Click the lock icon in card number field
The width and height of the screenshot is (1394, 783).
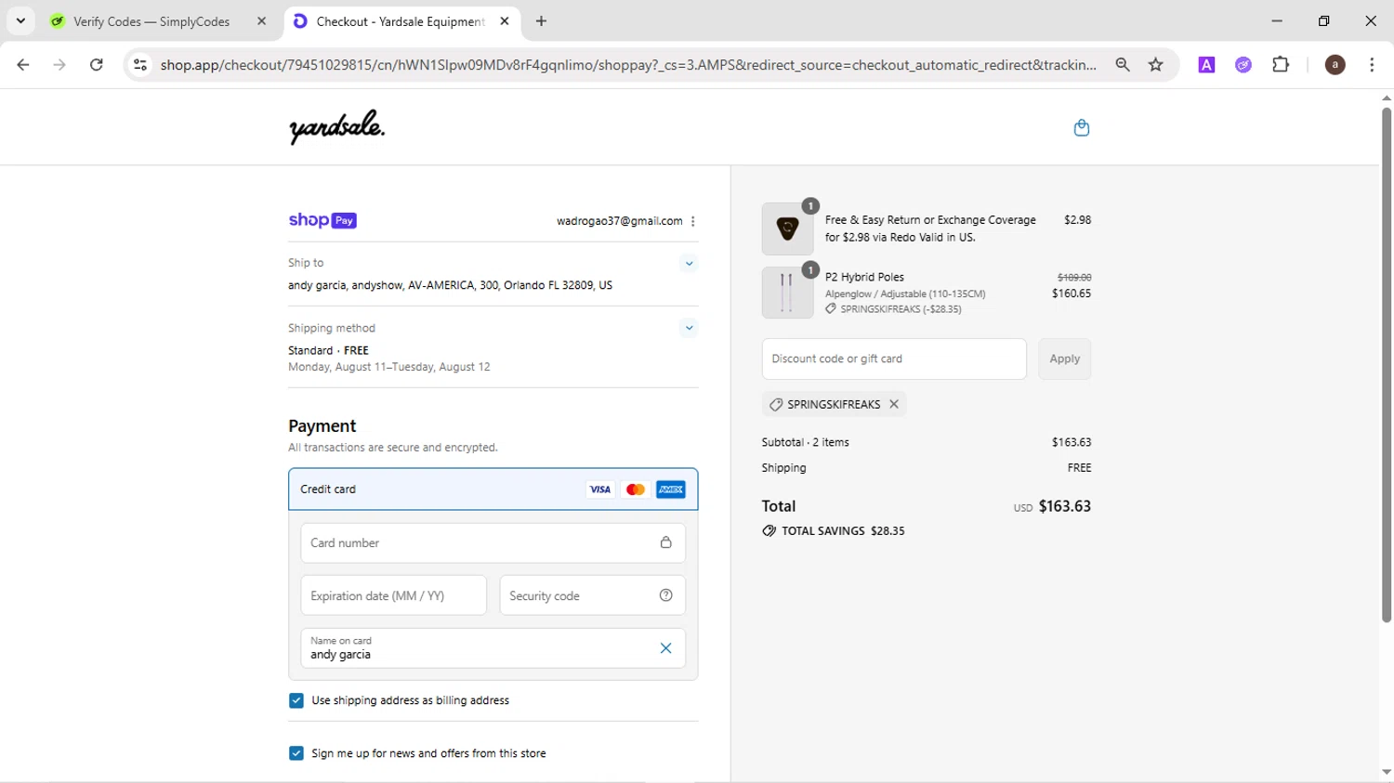click(x=665, y=542)
